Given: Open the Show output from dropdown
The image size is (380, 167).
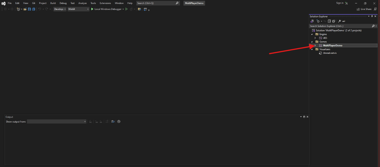Looking at the screenshot, I should (57, 121).
